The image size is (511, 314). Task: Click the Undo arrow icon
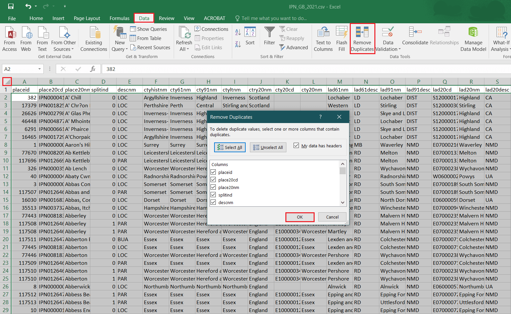click(28, 6)
